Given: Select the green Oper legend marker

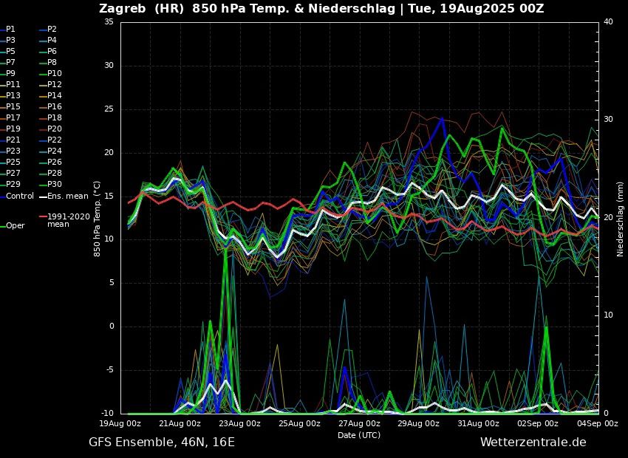Looking at the screenshot, I should click(3, 226).
